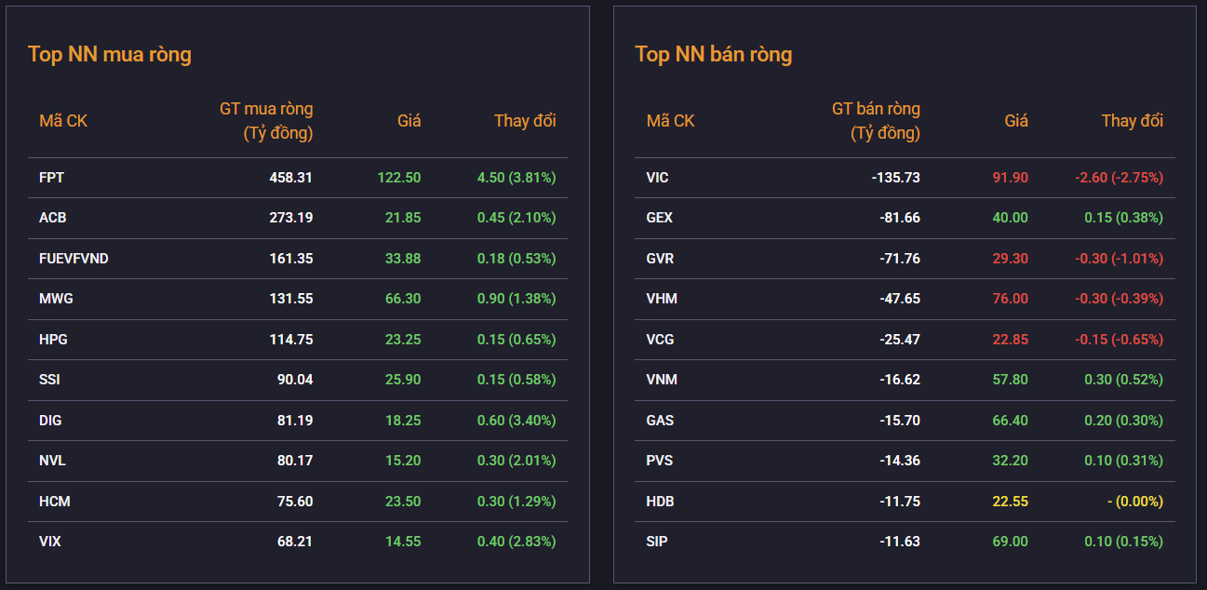The width and height of the screenshot is (1207, 590).
Task: Click the 'Top NN bán ròng' heading
Action: [x=713, y=54]
